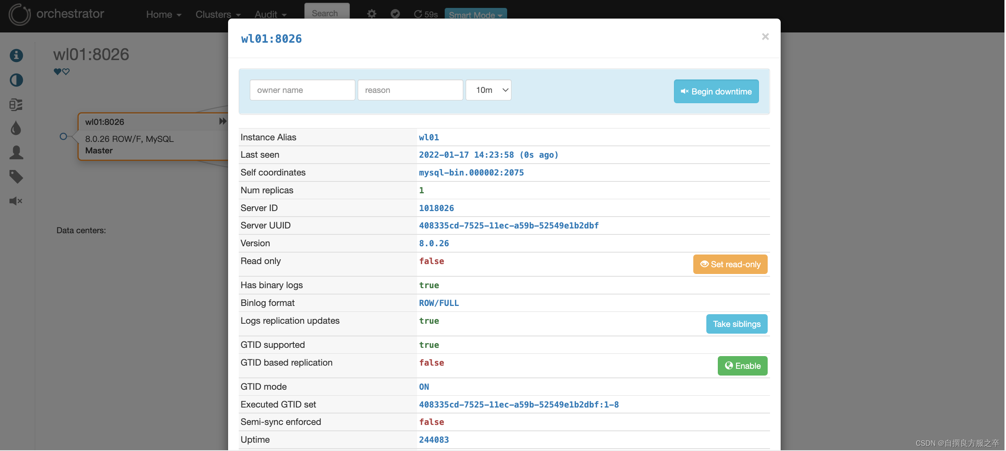This screenshot has width=1006, height=451.
Task: Expand the Smart Mode dropdown
Action: click(475, 15)
